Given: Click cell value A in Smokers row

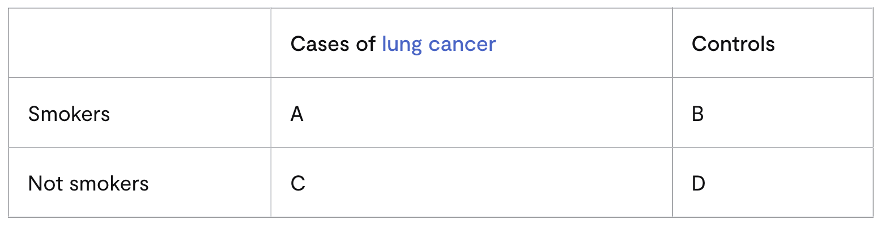Looking at the screenshot, I should click(297, 114).
